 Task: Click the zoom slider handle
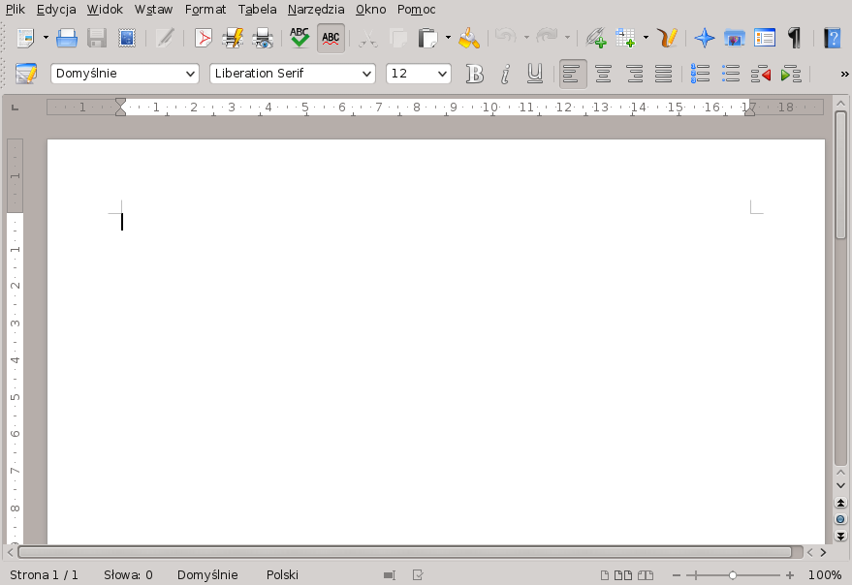733,575
